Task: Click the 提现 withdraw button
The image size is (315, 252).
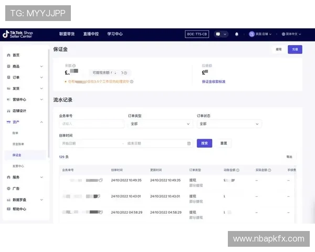Action: coord(279,49)
